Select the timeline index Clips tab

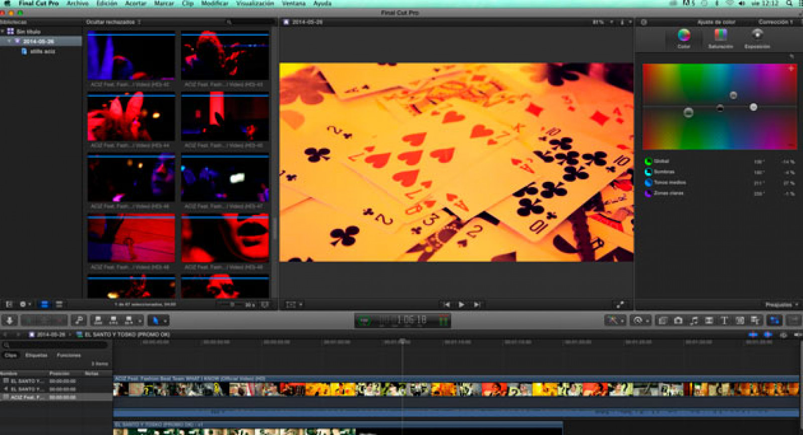tap(11, 355)
